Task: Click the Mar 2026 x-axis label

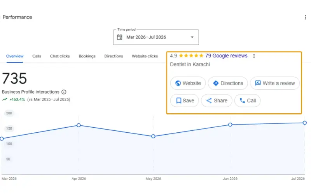Action: tap(9, 179)
